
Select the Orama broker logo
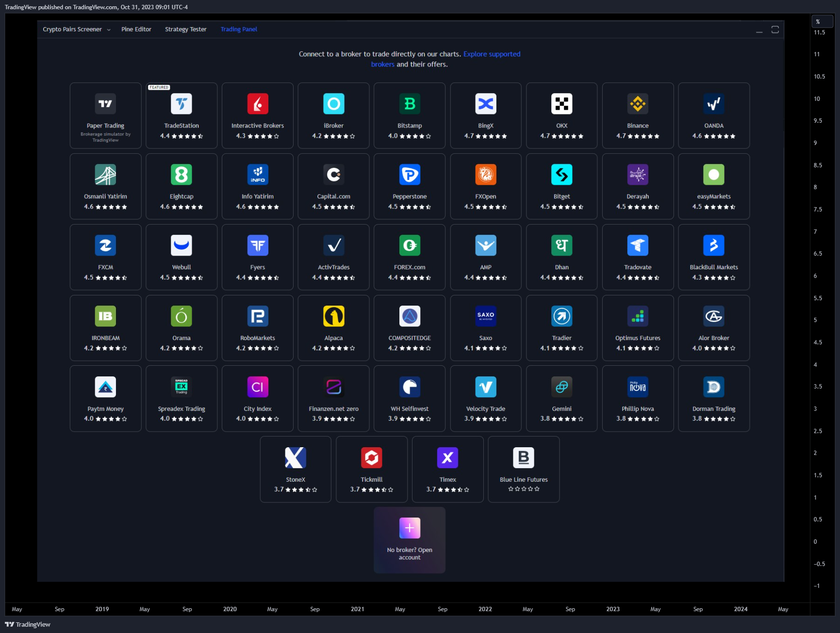pos(181,316)
